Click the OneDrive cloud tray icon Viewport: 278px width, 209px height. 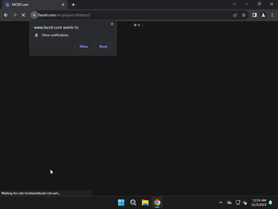tap(229, 202)
